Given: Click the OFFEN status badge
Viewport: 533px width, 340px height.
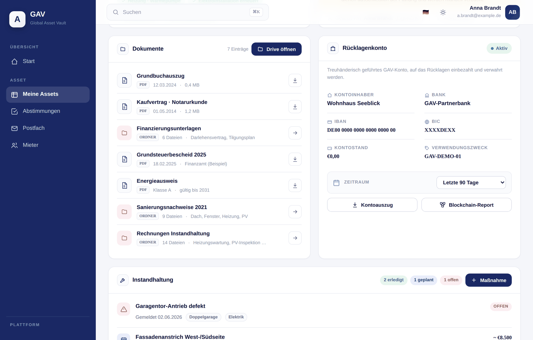Looking at the screenshot, I should pos(501,306).
